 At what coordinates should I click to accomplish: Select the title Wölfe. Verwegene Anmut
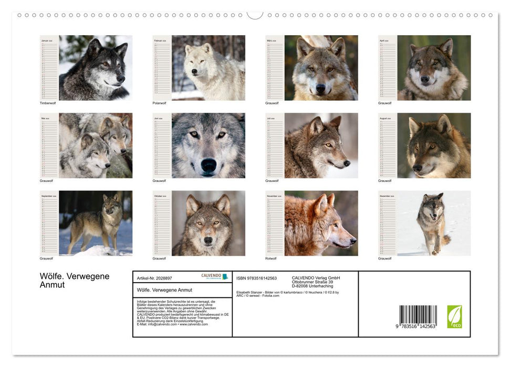(x=74, y=281)
